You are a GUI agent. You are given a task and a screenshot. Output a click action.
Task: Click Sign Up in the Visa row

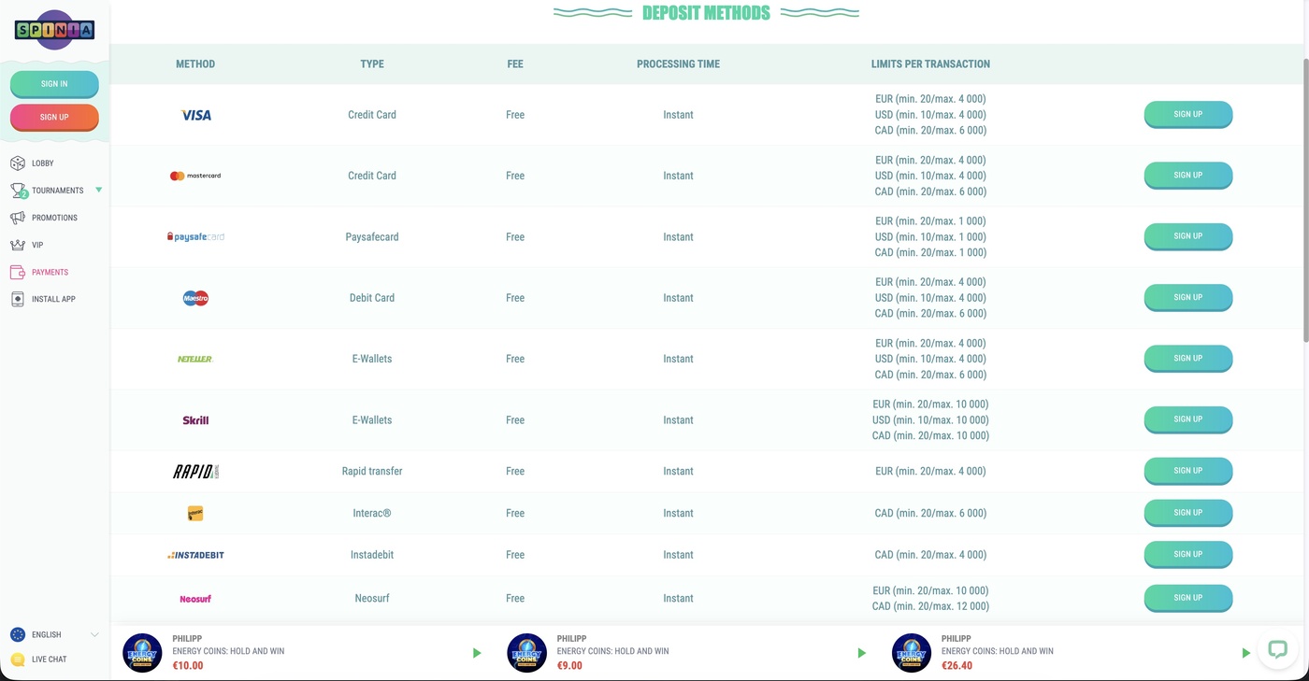tap(1188, 115)
